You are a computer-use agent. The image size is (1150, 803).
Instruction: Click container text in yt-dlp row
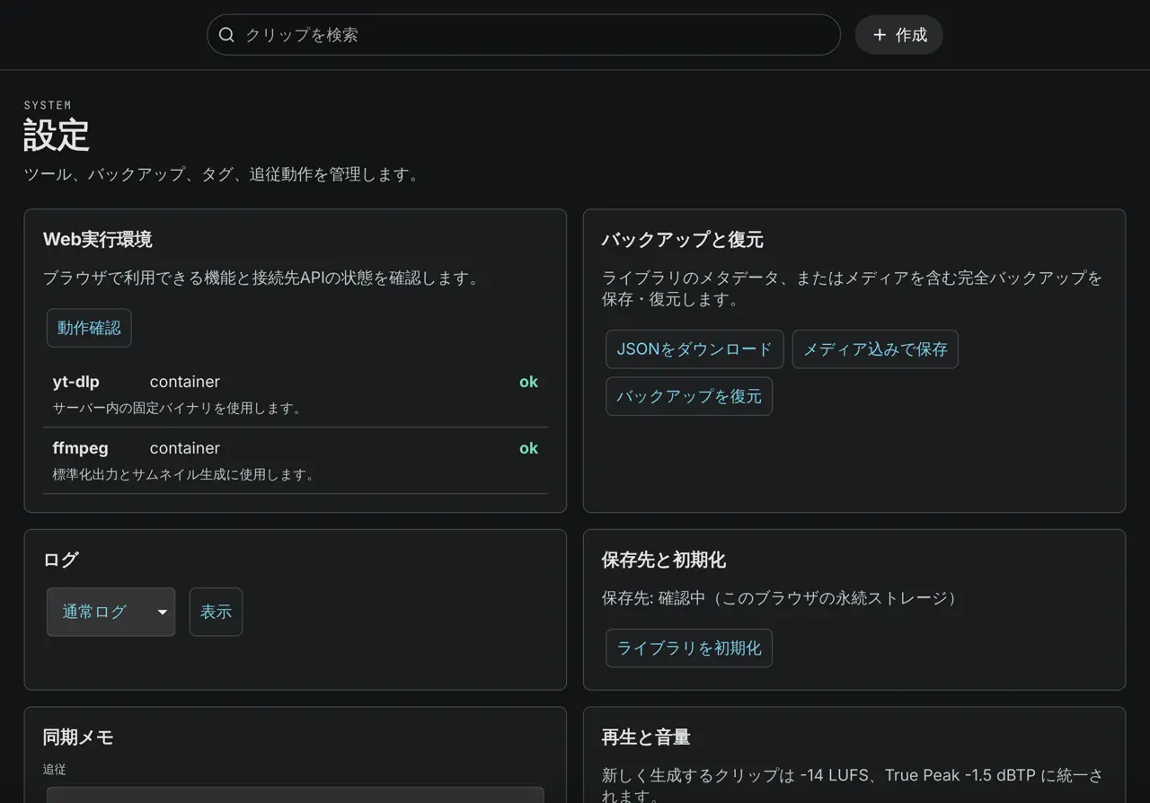pos(185,382)
